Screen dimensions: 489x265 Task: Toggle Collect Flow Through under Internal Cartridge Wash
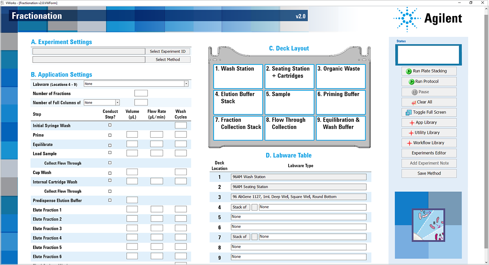click(x=110, y=191)
